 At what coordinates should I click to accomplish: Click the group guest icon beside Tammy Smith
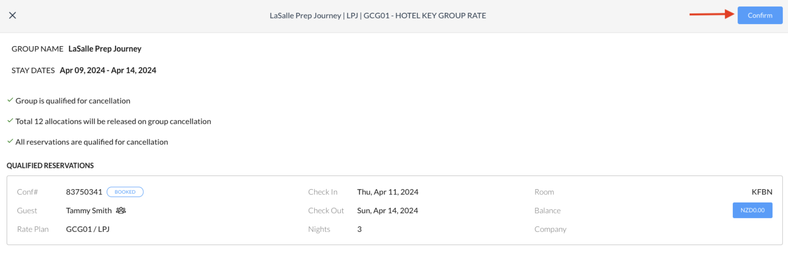click(x=121, y=210)
